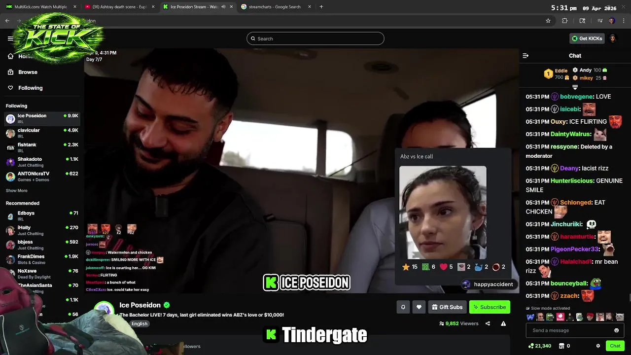This screenshot has width=631, height=355.
Task: Click the Get KICKs button
Action: click(x=587, y=38)
